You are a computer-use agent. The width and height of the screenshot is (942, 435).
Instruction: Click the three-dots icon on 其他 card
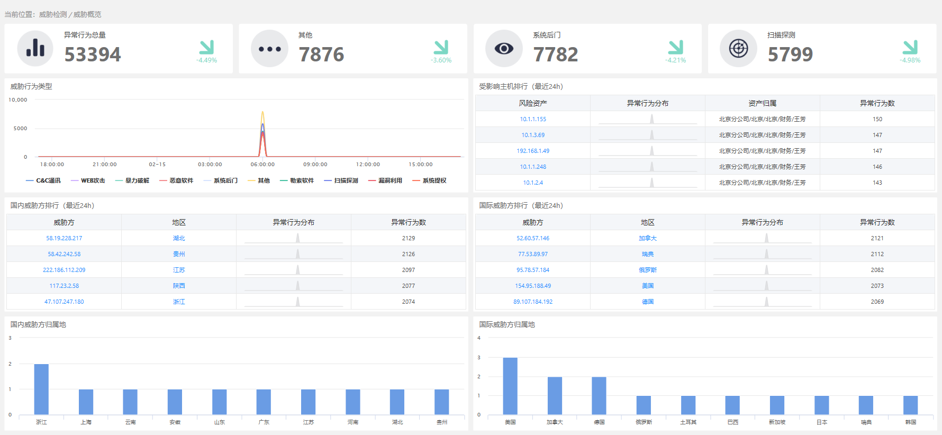click(269, 49)
